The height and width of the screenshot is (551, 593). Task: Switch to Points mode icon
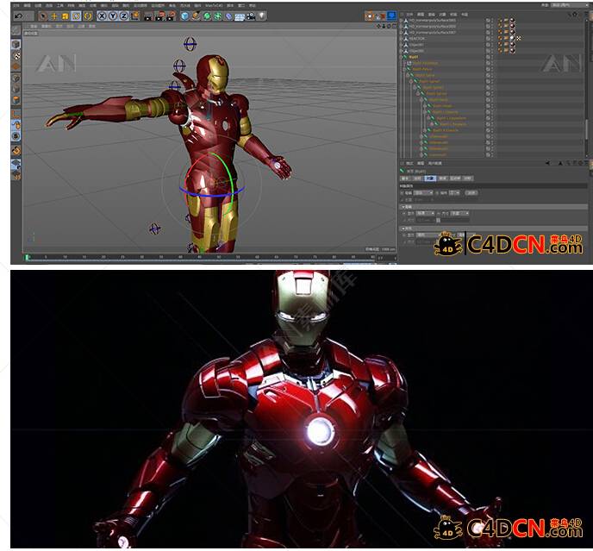[x=16, y=78]
